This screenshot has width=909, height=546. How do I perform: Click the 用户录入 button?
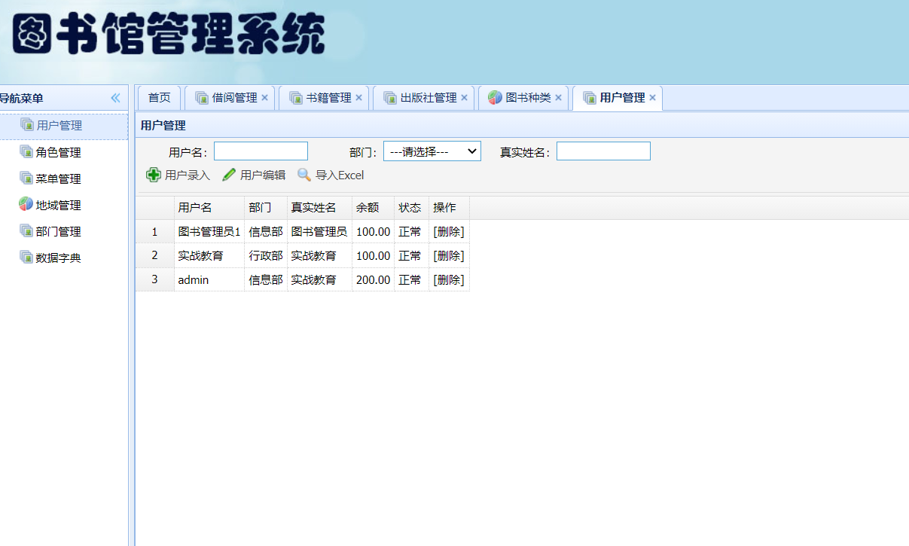point(178,175)
